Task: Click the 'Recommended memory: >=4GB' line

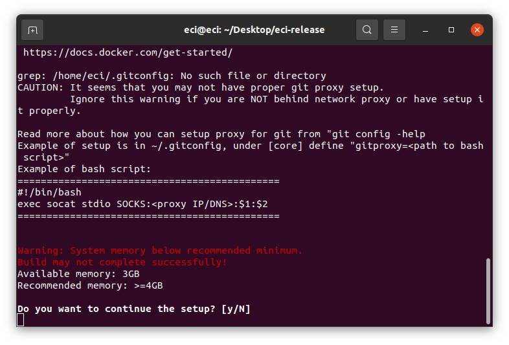Action: [90, 285]
